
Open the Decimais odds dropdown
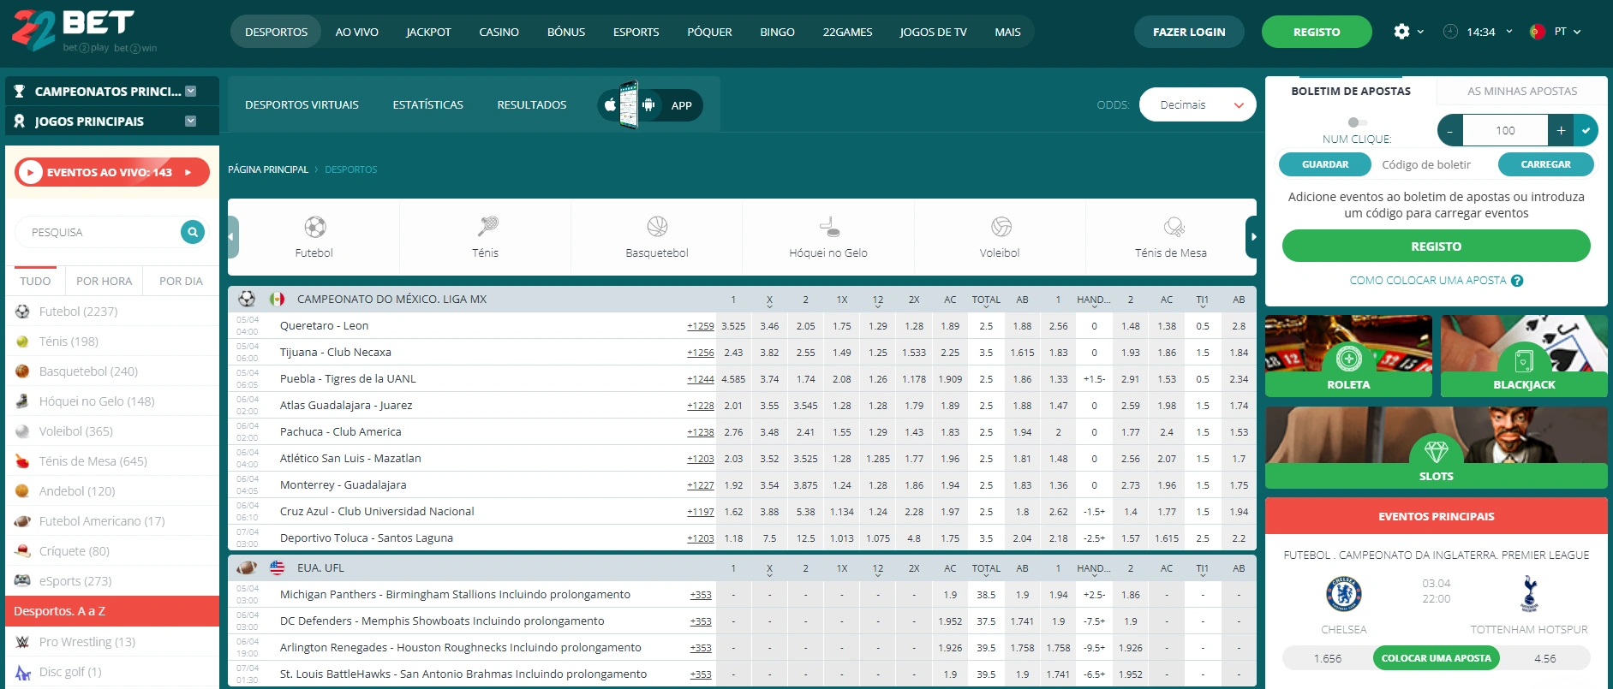point(1198,105)
